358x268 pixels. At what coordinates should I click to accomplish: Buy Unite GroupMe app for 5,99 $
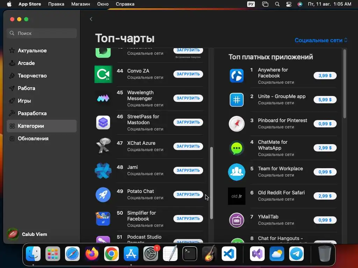[x=325, y=100]
